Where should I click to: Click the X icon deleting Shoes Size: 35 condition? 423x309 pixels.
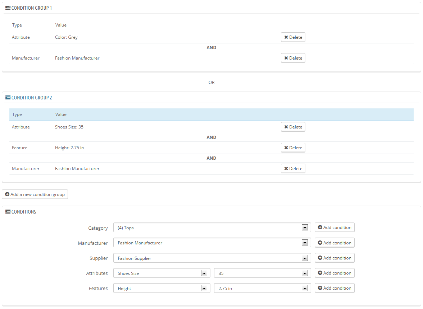[x=286, y=127]
